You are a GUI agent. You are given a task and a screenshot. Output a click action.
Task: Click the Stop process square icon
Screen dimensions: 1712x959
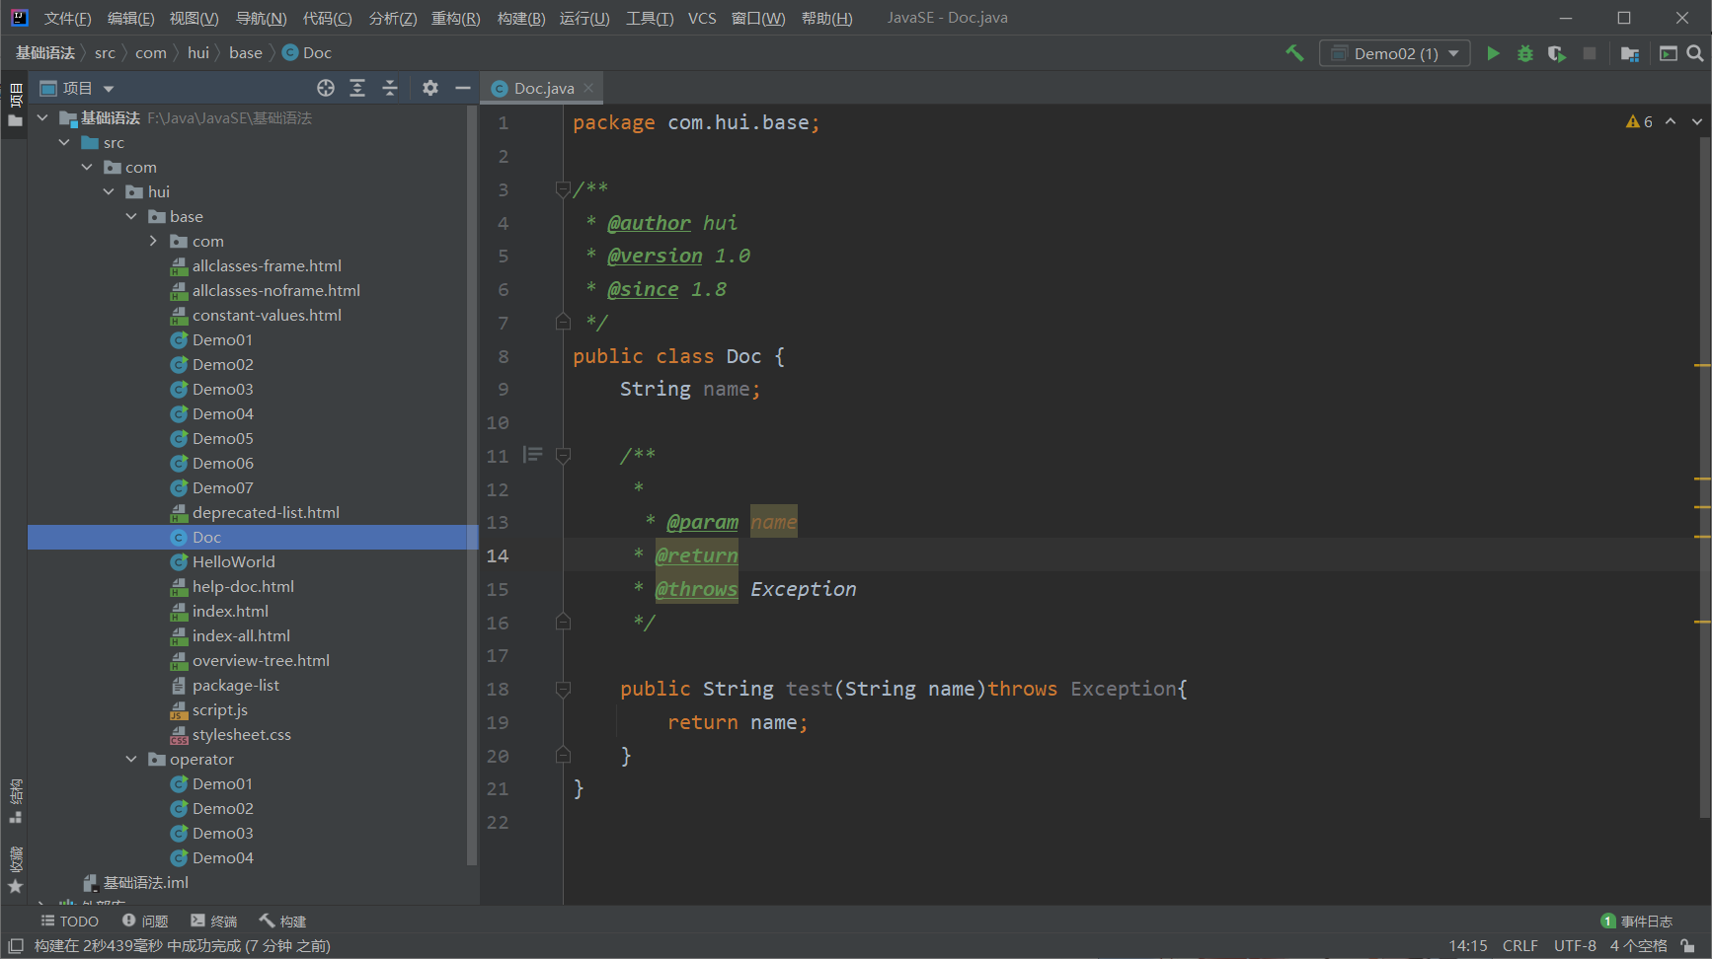click(1590, 53)
